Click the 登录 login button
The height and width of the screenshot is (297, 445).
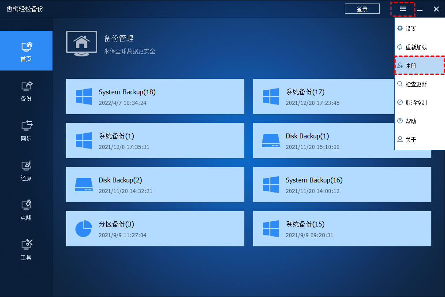click(x=362, y=9)
